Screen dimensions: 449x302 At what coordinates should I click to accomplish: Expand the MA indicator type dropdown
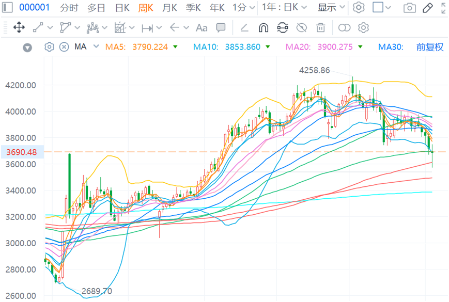(x=96, y=46)
